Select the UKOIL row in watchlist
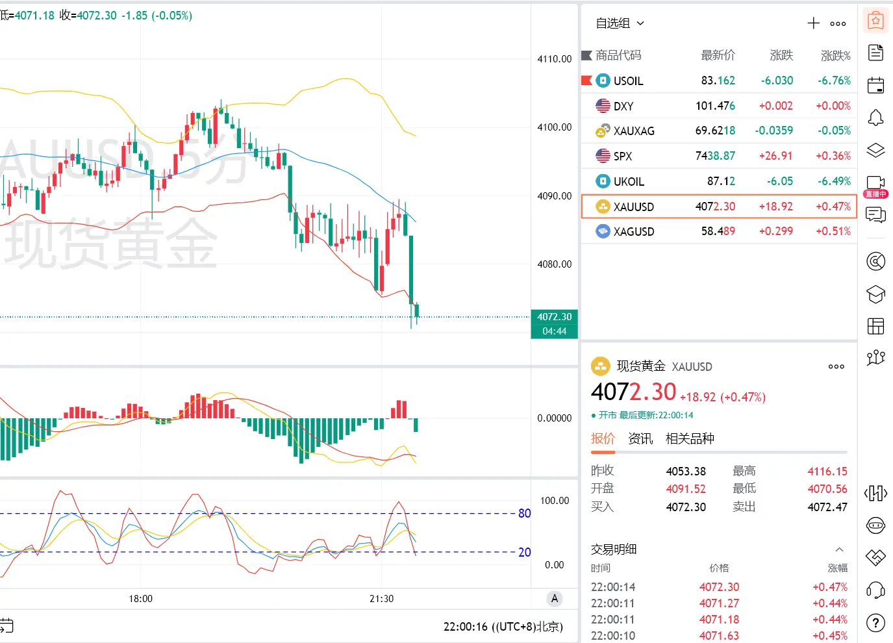 pos(719,181)
